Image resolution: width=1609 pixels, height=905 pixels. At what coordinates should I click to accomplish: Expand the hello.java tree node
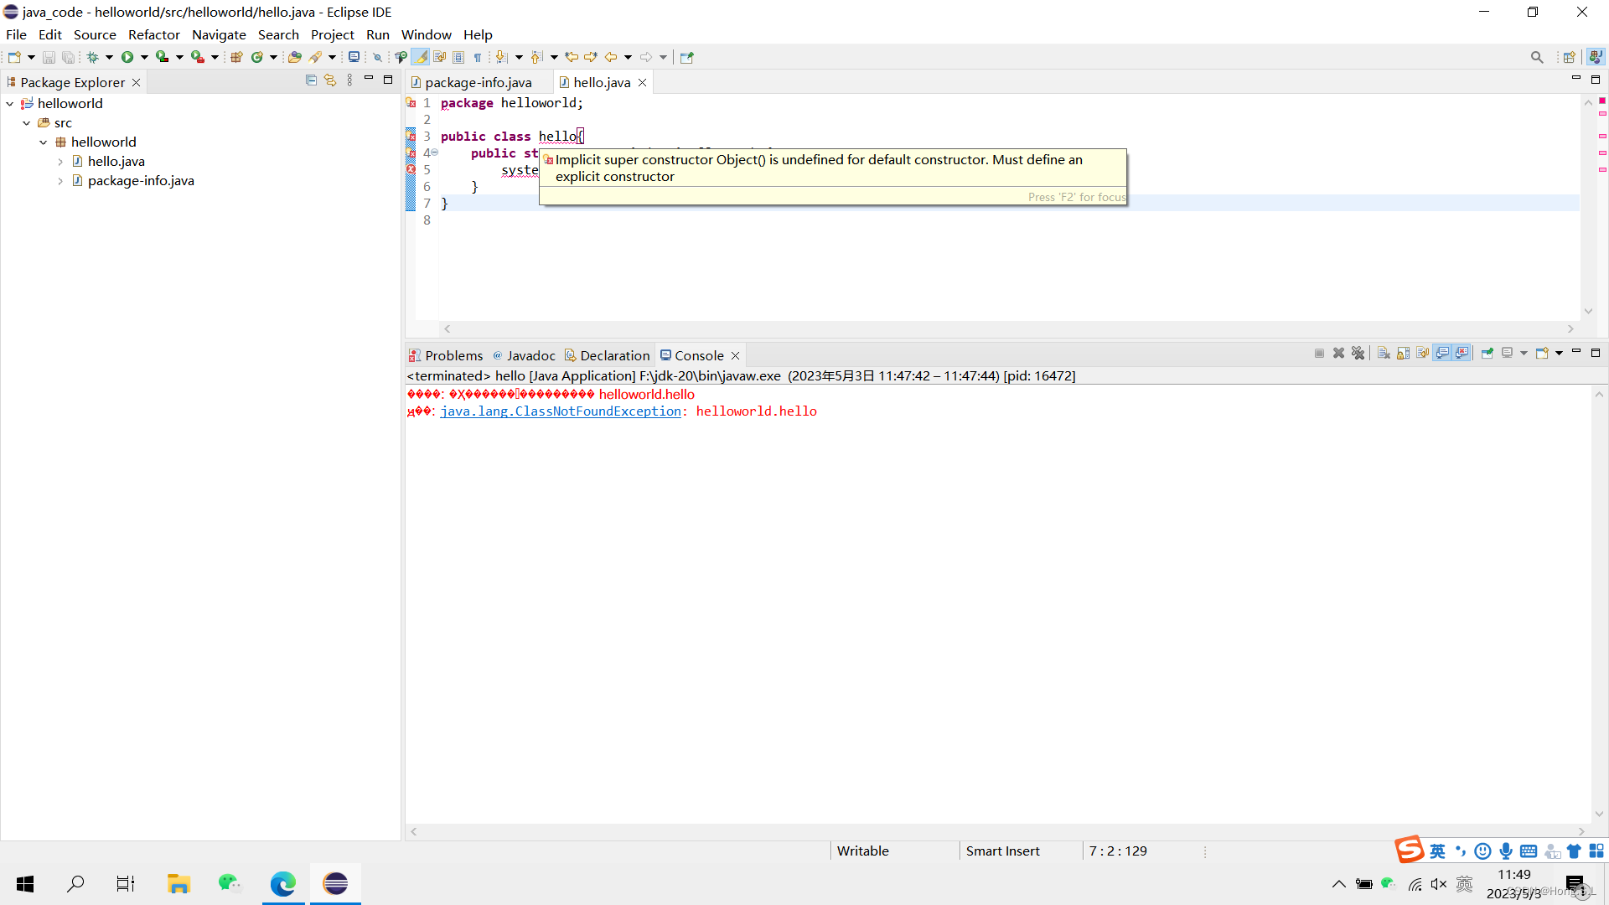pos(60,162)
